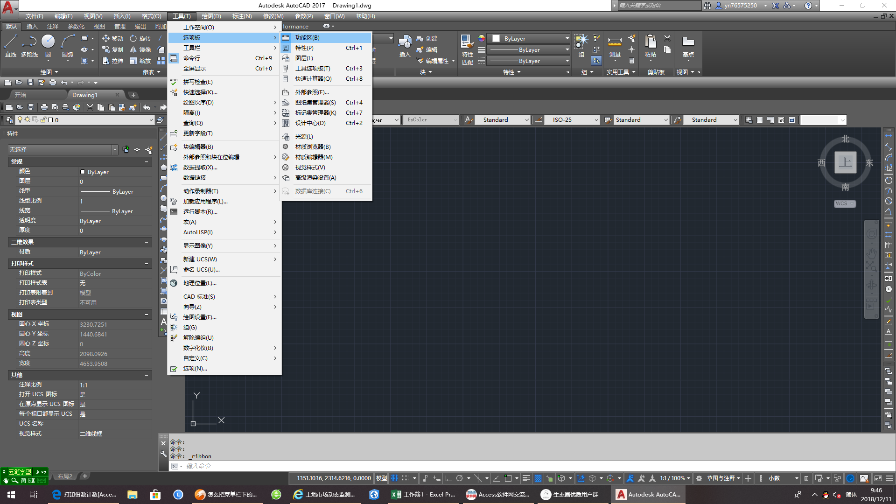Toggle grid display in status bar
Screen dimensions: 896x504
(x=394, y=478)
